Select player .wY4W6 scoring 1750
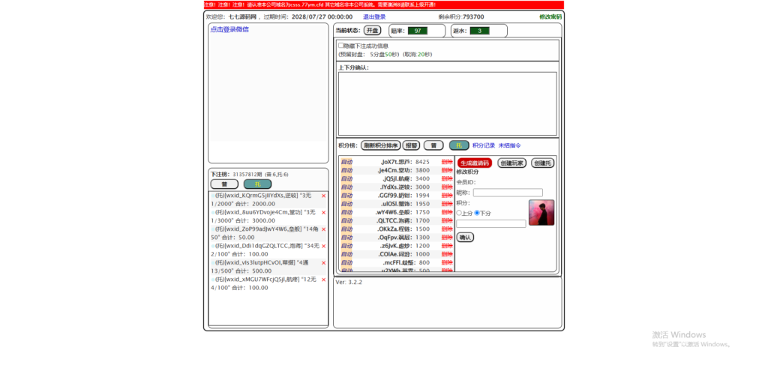Screen dimensions: 768x368 393,212
